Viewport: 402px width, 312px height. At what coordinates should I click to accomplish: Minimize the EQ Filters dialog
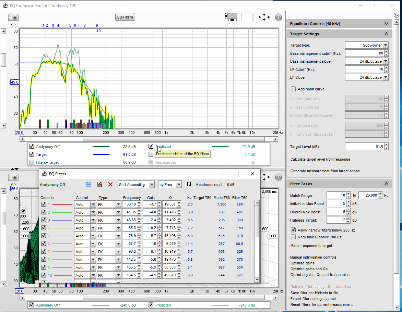click(221, 174)
